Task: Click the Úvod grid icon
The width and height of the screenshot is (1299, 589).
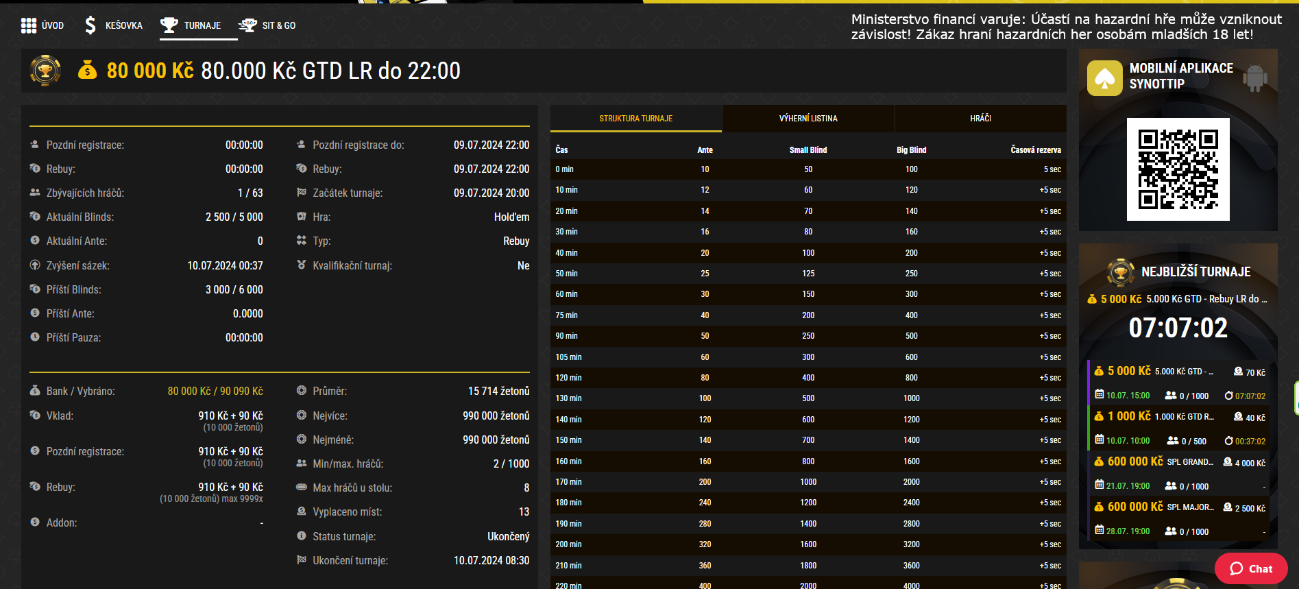Action: tap(29, 26)
